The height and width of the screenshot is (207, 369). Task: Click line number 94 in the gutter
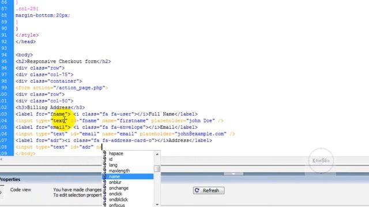pyautogui.click(x=4, y=55)
